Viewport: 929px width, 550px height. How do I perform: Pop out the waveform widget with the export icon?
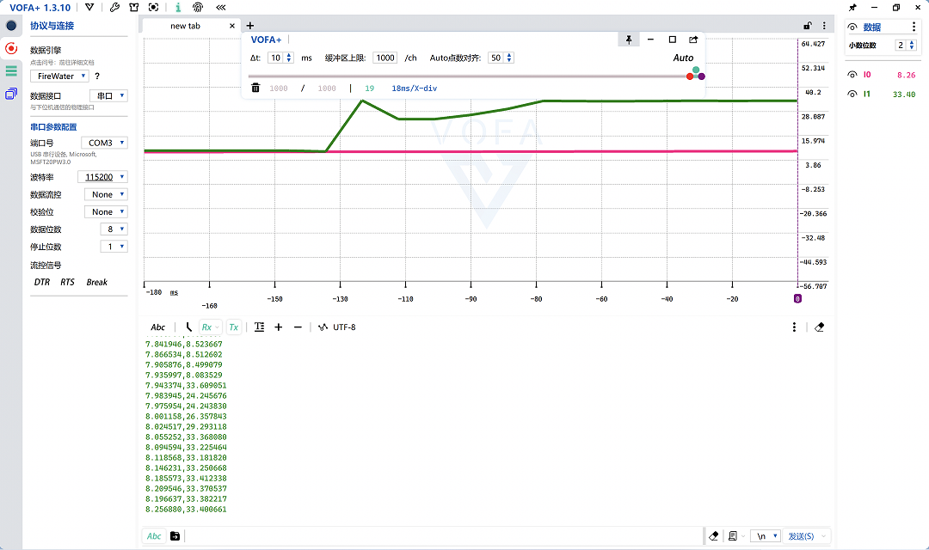[693, 40]
